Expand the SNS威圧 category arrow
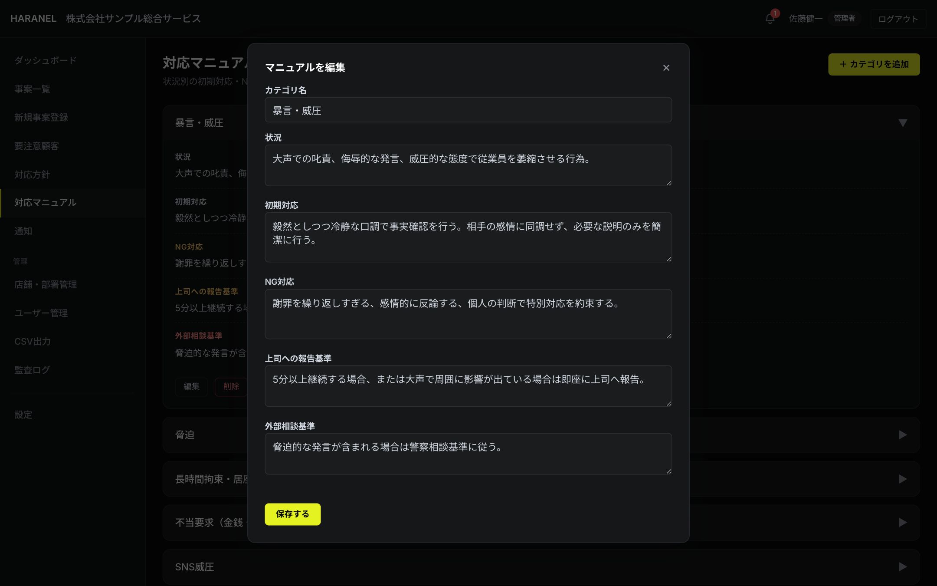The image size is (937, 586). pyautogui.click(x=903, y=566)
